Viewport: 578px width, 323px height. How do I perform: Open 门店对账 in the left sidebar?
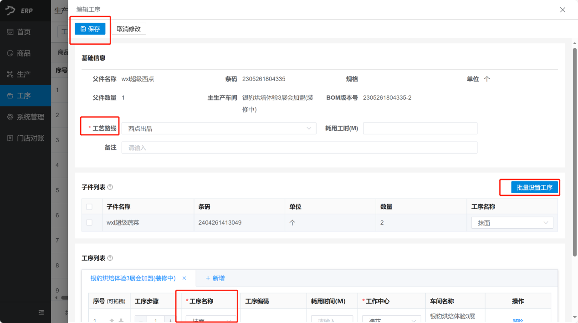[26, 138]
